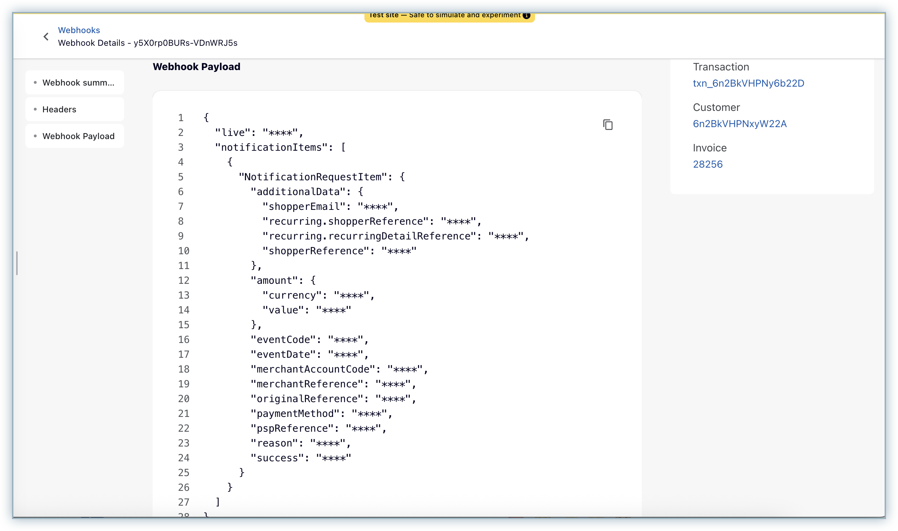Select the bullet icon next to Webhook Payload

click(x=35, y=136)
